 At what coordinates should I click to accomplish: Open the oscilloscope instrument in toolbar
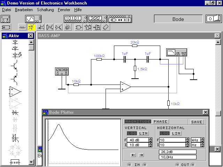30,19
